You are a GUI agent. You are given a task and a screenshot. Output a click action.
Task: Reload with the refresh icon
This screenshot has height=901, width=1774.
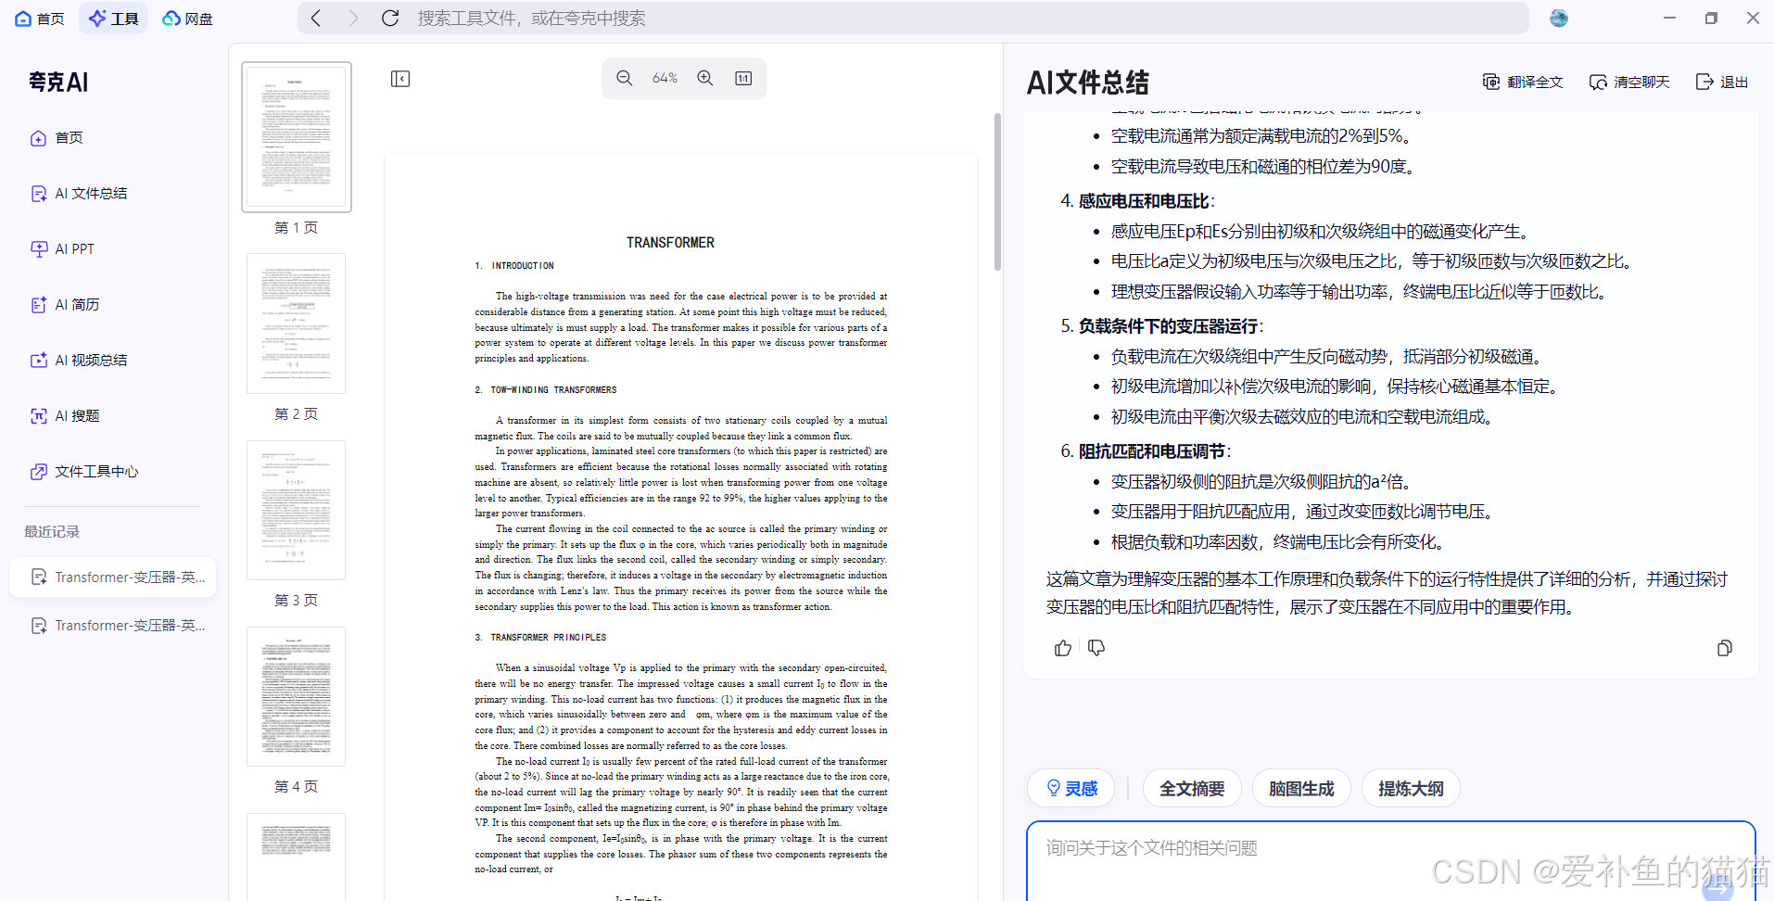(390, 19)
